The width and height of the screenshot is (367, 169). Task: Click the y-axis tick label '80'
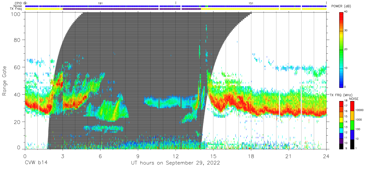[x=17, y=40]
